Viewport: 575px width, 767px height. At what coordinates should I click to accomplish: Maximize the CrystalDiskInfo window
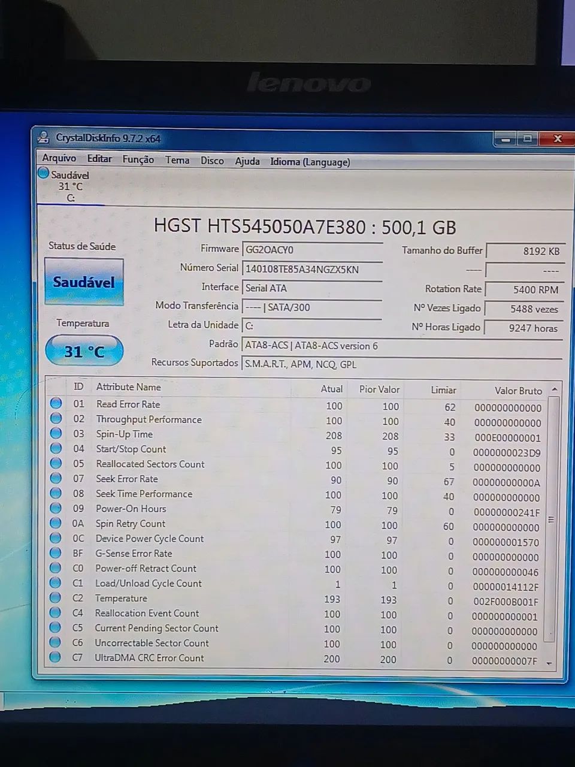pos(528,139)
